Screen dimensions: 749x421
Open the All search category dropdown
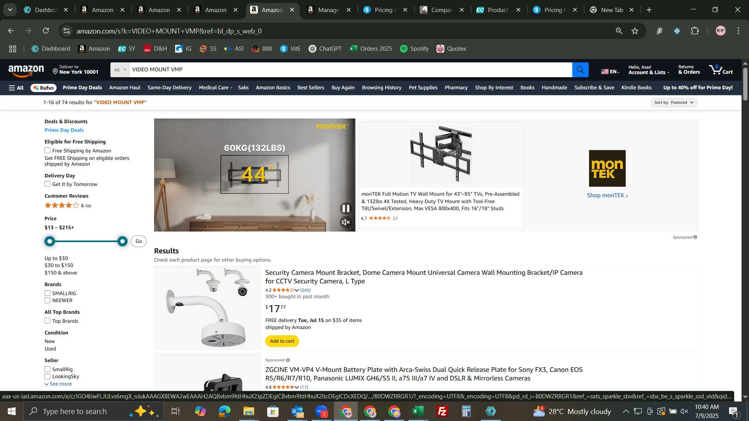click(120, 70)
